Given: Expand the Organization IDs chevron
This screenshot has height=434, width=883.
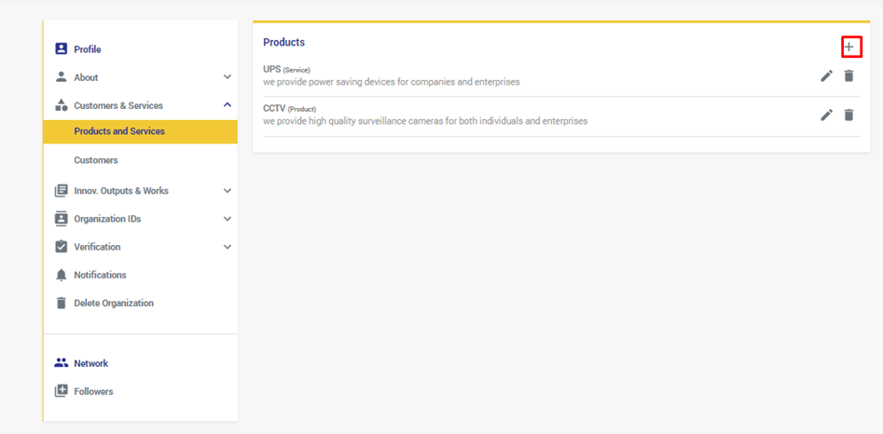Looking at the screenshot, I should [227, 219].
